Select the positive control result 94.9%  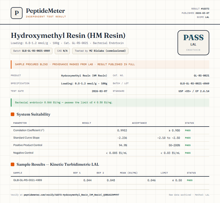coord(123,145)
